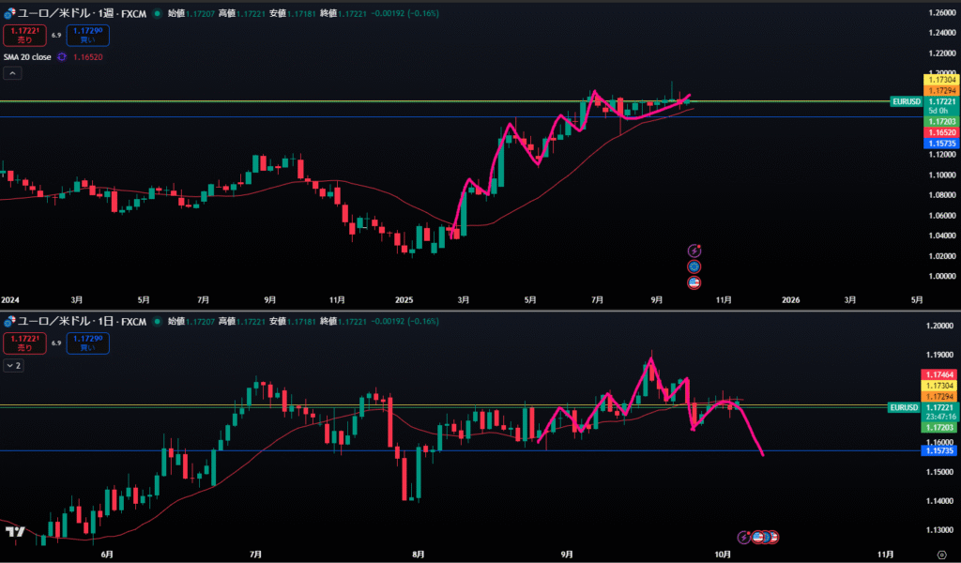Open the daily chart EUR/USD symbol title
961x563 pixels.
[75, 321]
